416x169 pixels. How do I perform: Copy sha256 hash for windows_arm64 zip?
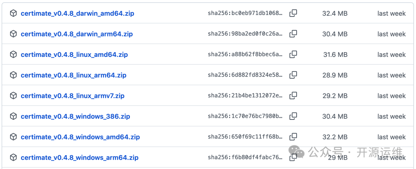click(x=293, y=157)
